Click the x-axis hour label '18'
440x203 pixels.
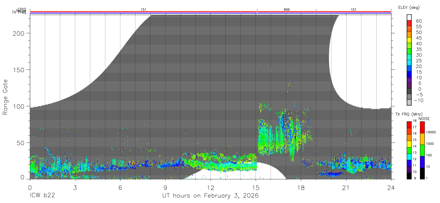click(x=301, y=188)
